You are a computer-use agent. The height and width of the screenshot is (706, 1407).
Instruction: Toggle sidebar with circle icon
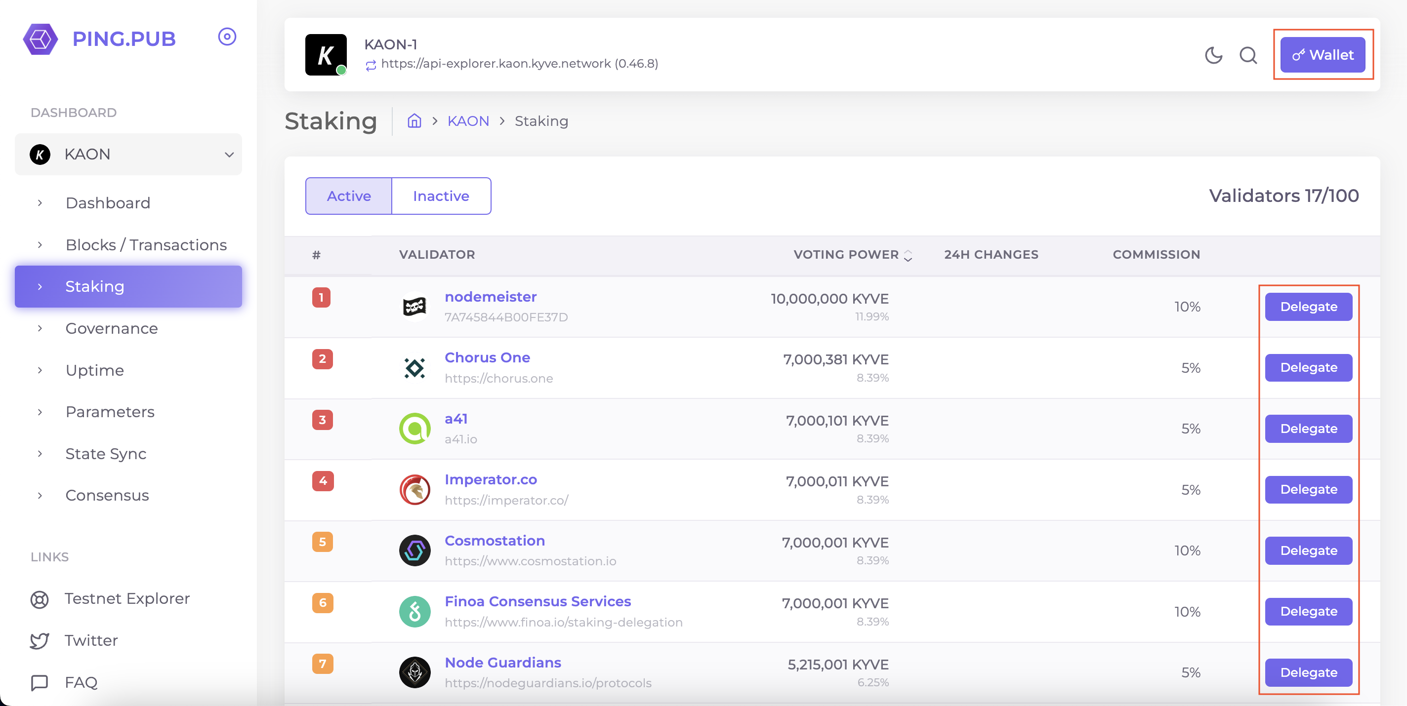227,37
